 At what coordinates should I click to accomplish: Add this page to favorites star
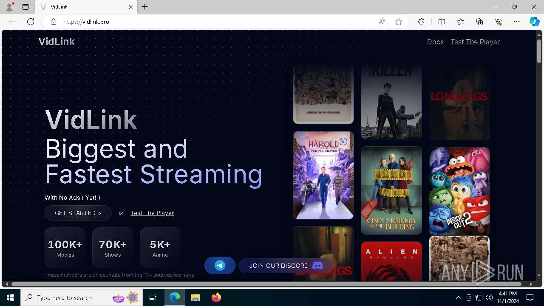399,22
